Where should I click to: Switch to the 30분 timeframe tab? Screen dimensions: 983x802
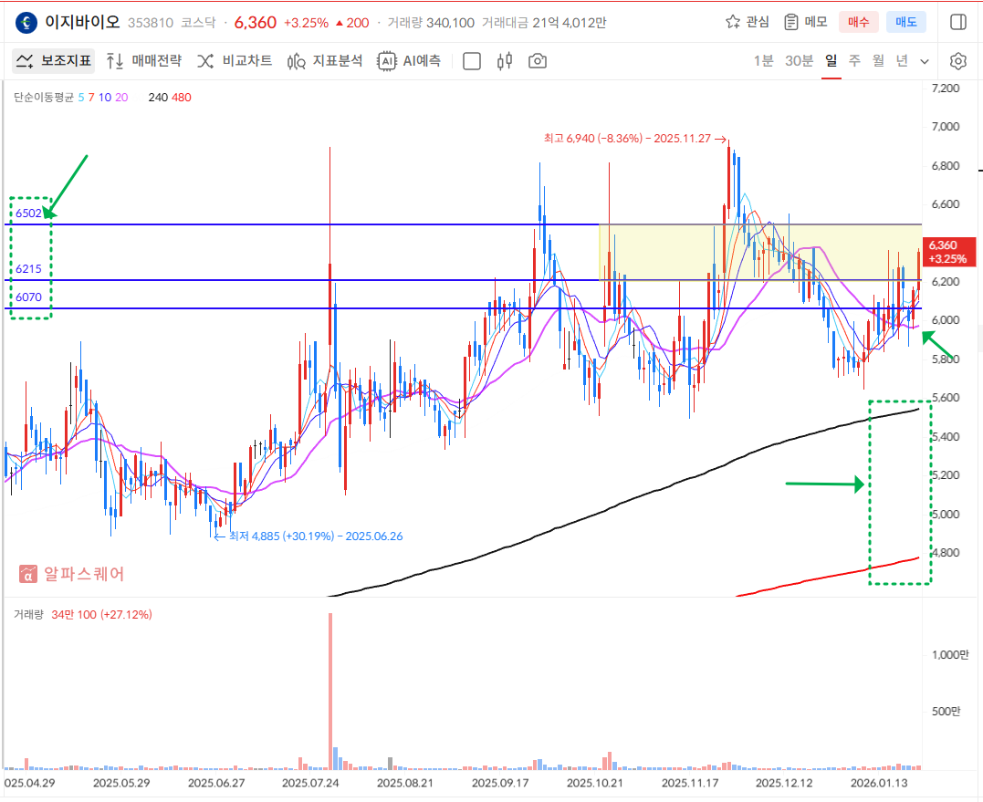click(799, 61)
